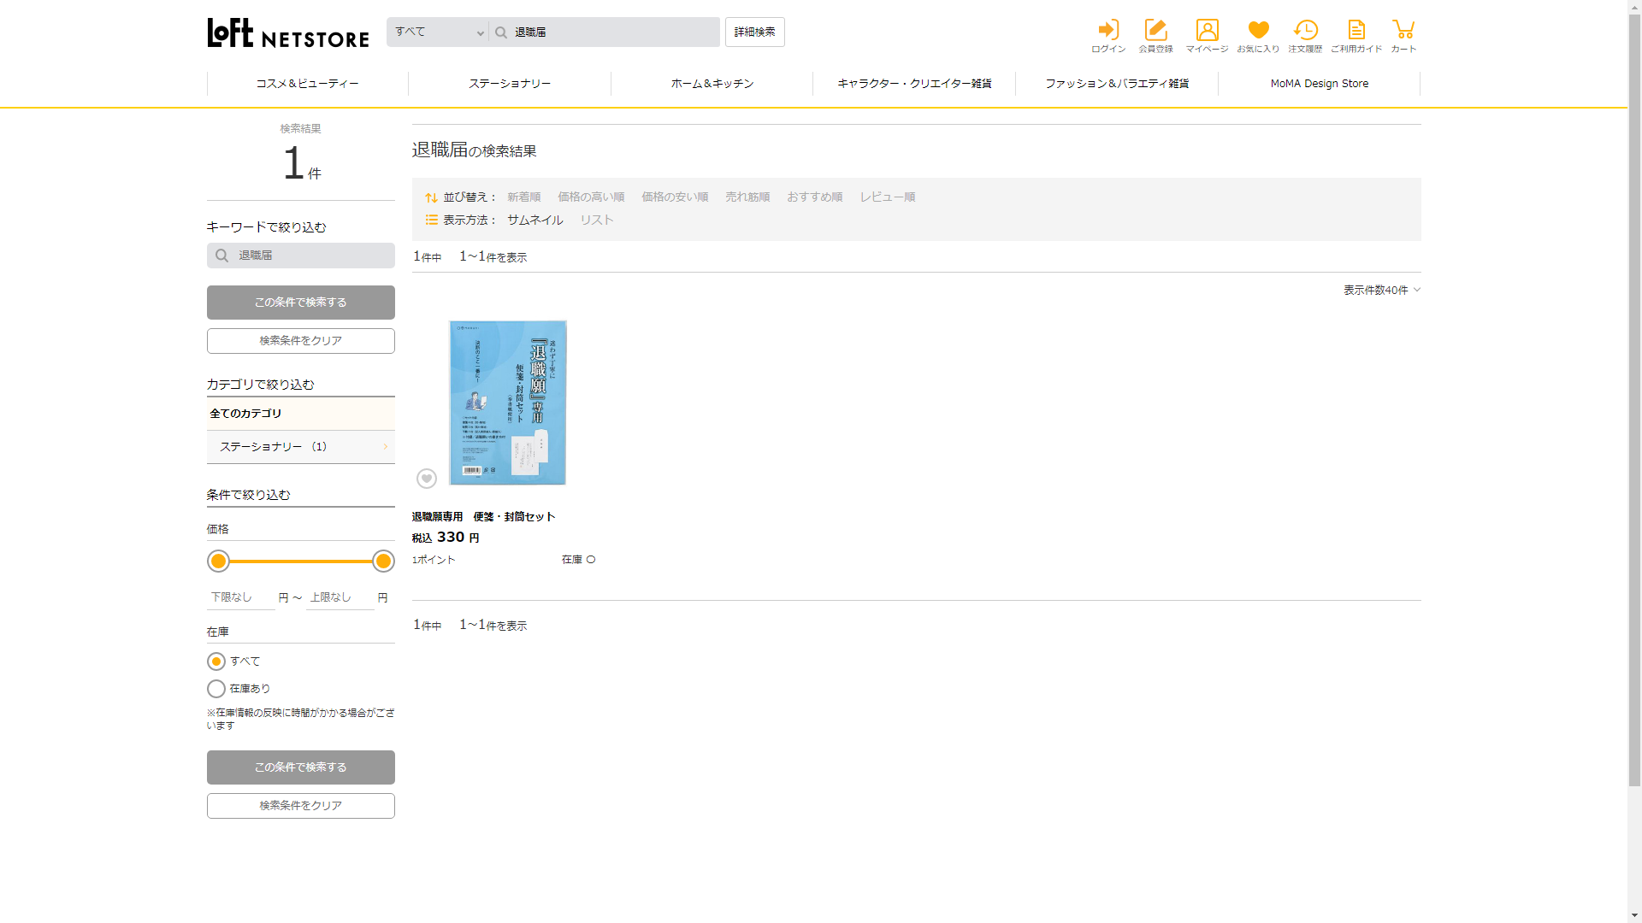Screen dimensions: 1642x923
Task: Open the すべて category dropdown in search bar
Action: point(439,32)
